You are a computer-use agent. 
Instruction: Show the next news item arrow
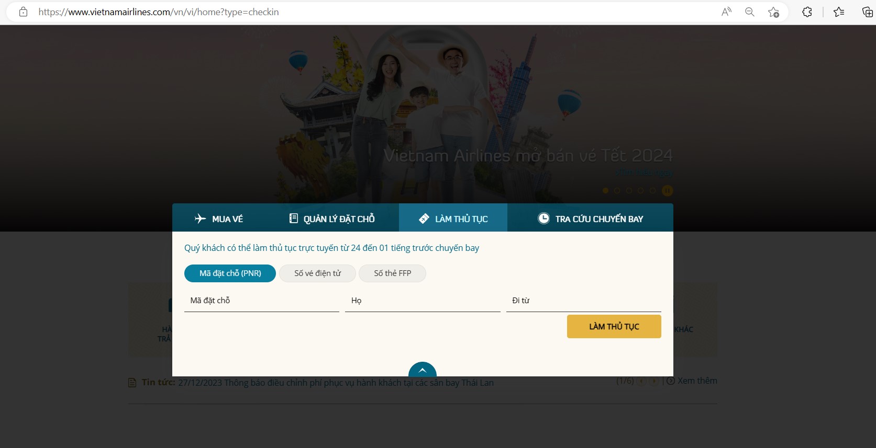pos(654,381)
